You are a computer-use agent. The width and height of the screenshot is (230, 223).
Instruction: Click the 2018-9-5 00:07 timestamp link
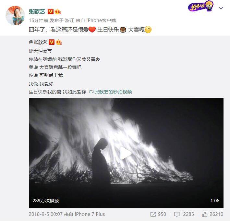click(46, 214)
